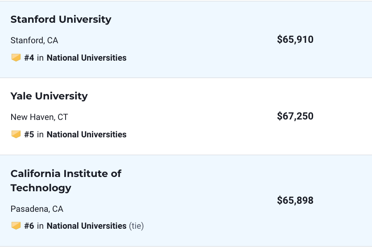This screenshot has height=247, width=372.
Task: Click the Pasadena, CA location text
Action: tap(37, 209)
